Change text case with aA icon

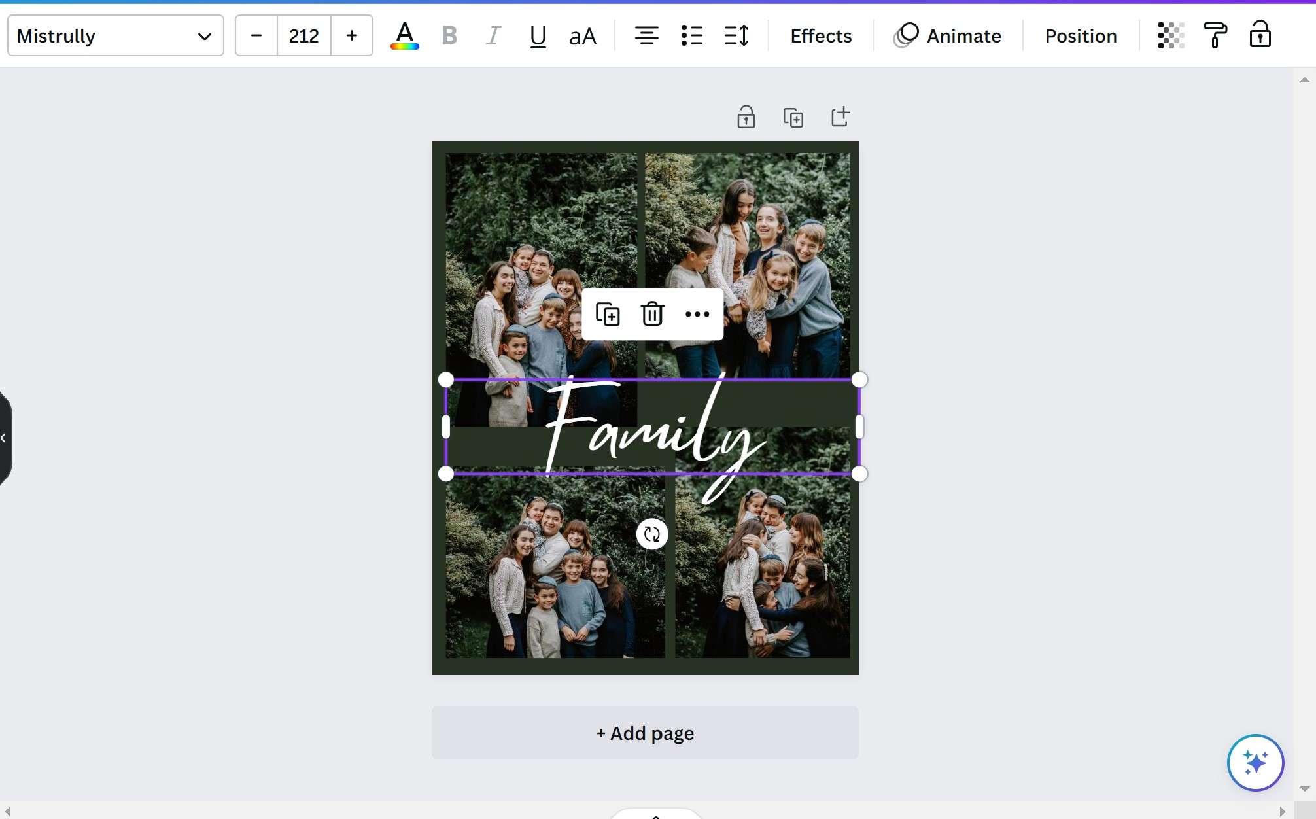point(582,36)
